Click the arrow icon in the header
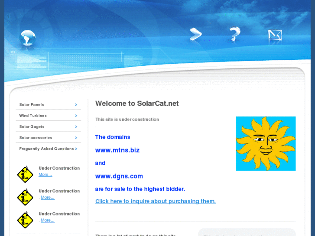The width and height of the screenshot is (315, 236). coord(196,34)
